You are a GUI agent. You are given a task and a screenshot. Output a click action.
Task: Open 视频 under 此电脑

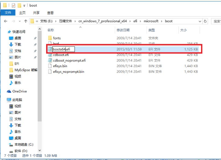point(18,106)
